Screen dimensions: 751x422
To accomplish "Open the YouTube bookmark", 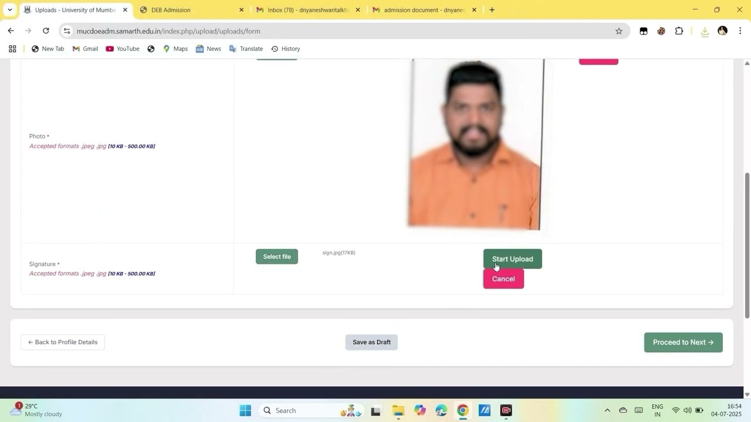I will pos(123,49).
